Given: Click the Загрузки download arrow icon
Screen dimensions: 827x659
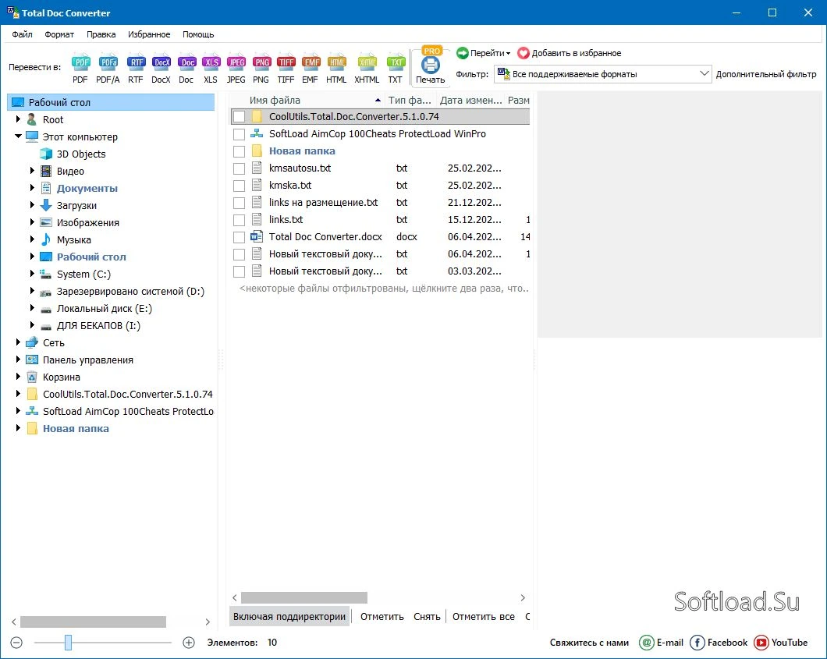Looking at the screenshot, I should coord(46,205).
